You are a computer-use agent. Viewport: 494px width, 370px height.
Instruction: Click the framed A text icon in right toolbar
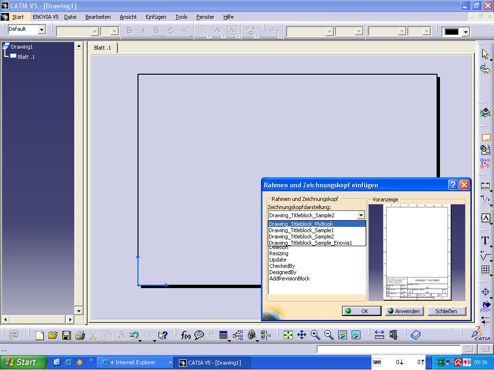pyautogui.click(x=485, y=218)
